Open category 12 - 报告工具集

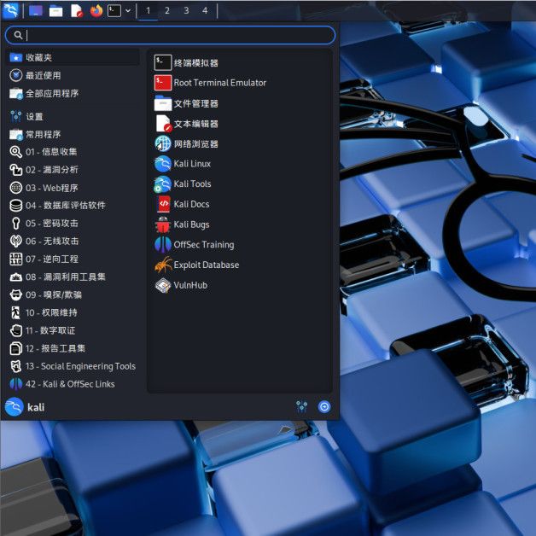click(73, 348)
